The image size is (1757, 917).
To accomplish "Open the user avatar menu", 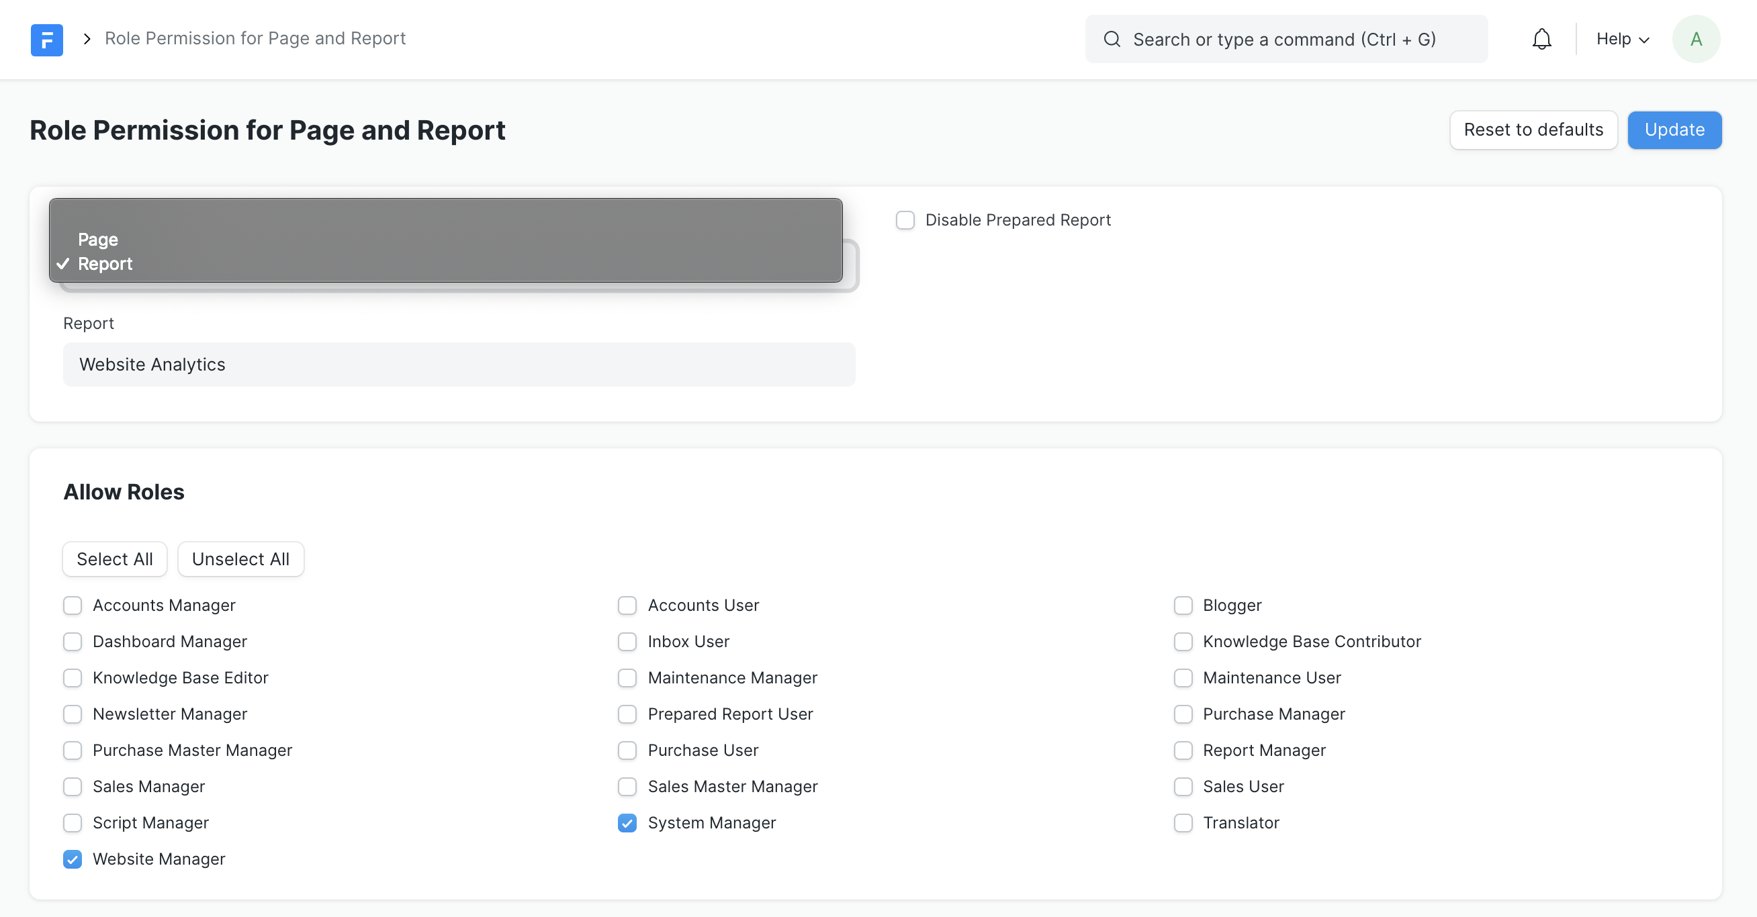I will (x=1697, y=39).
